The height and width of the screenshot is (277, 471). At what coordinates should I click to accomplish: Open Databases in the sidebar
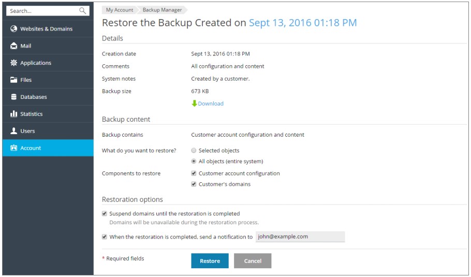click(48, 97)
